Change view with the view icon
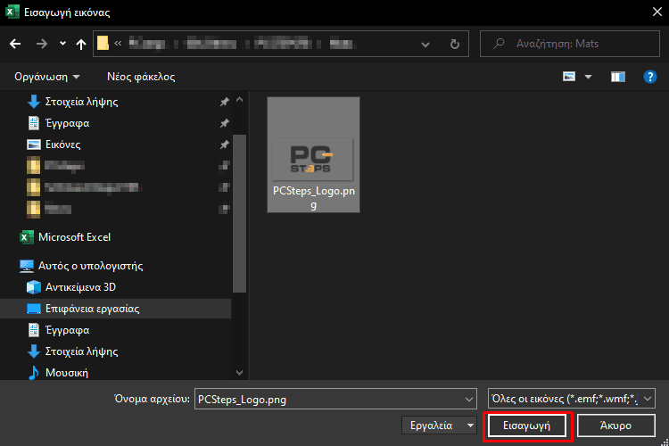Screen dimensions: 669x446 569,77
